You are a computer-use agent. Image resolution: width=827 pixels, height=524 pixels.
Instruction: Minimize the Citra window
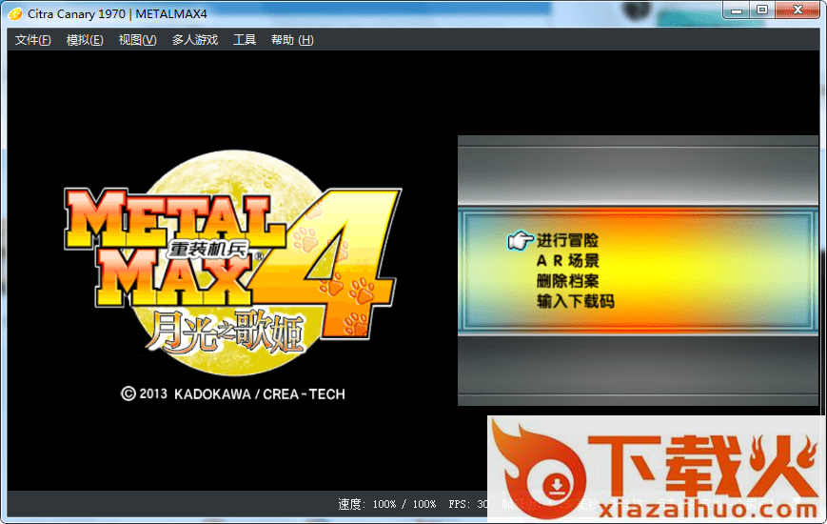click(x=737, y=10)
